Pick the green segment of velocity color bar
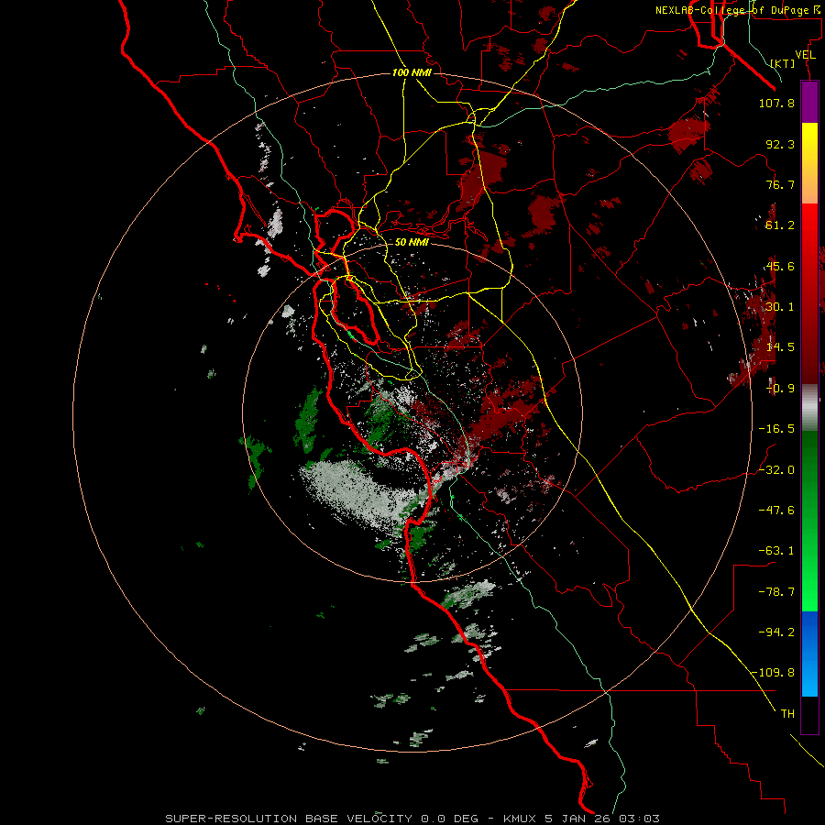The width and height of the screenshot is (825, 825). coord(809,521)
